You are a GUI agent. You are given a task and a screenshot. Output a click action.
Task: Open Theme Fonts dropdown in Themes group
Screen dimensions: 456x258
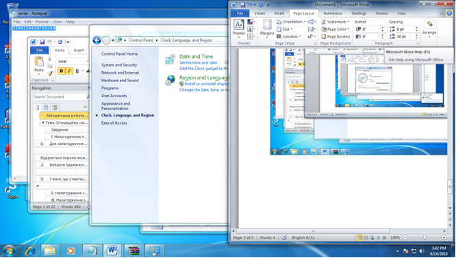coord(251,29)
